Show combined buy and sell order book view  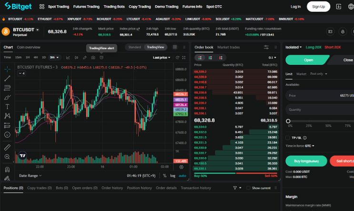(200, 58)
